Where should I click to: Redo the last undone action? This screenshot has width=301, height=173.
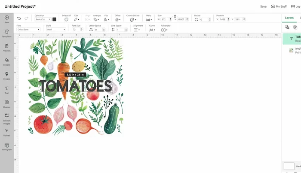point(26,18)
